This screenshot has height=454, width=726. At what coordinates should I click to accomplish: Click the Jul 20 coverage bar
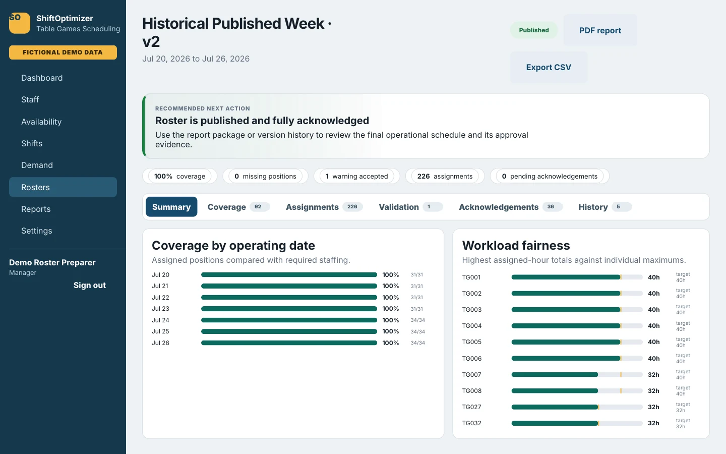[289, 275]
